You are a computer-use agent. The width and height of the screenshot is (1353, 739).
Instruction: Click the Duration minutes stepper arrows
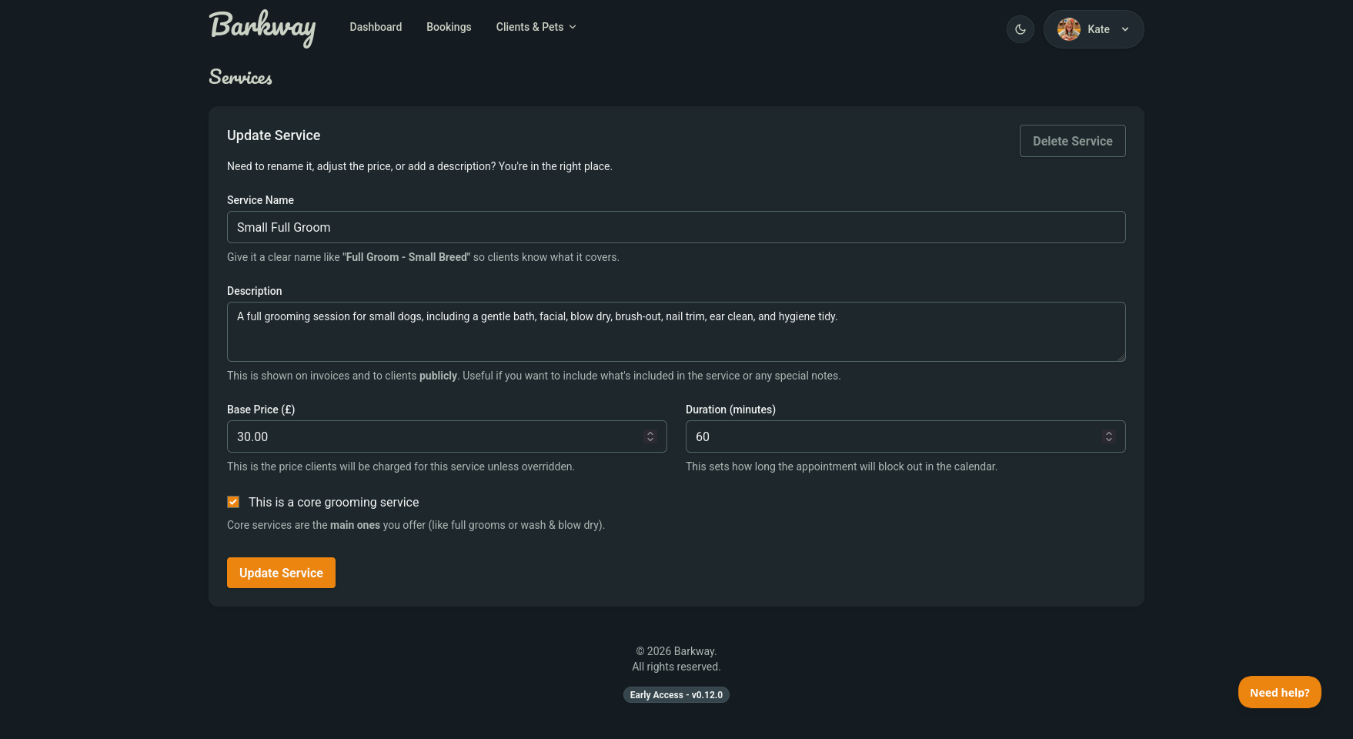[x=1109, y=436]
